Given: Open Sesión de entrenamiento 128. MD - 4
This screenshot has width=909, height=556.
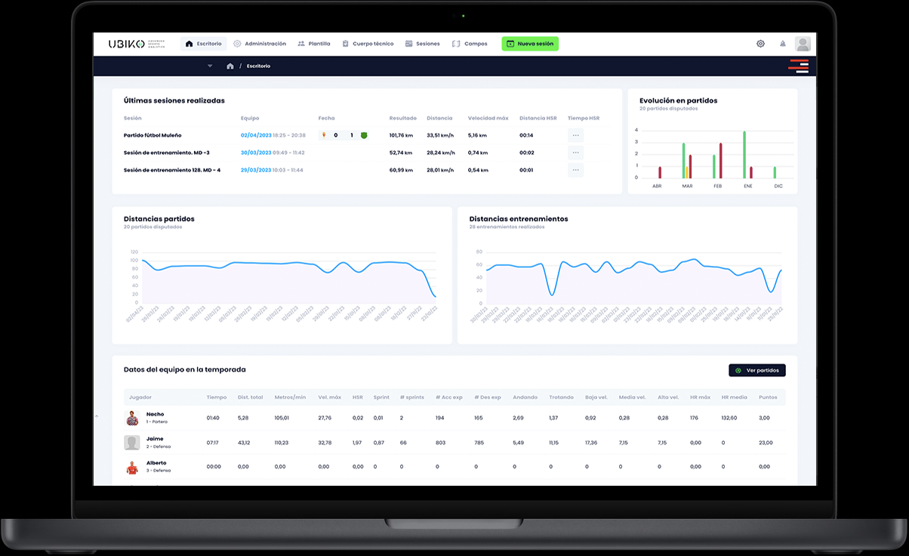Looking at the screenshot, I should click(172, 170).
